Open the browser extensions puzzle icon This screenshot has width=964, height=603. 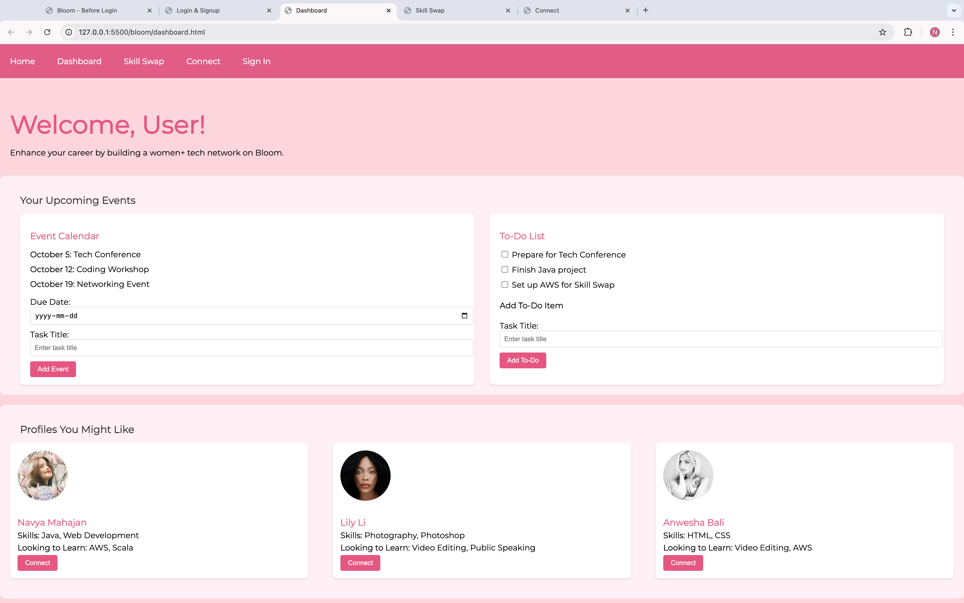908,32
